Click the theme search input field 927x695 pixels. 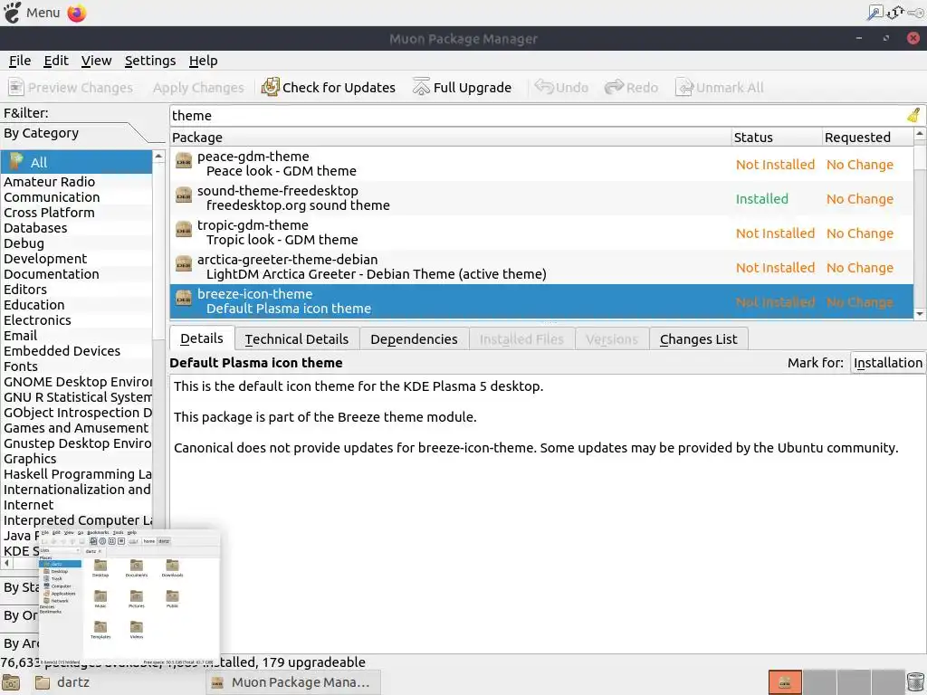pyautogui.click(x=538, y=115)
